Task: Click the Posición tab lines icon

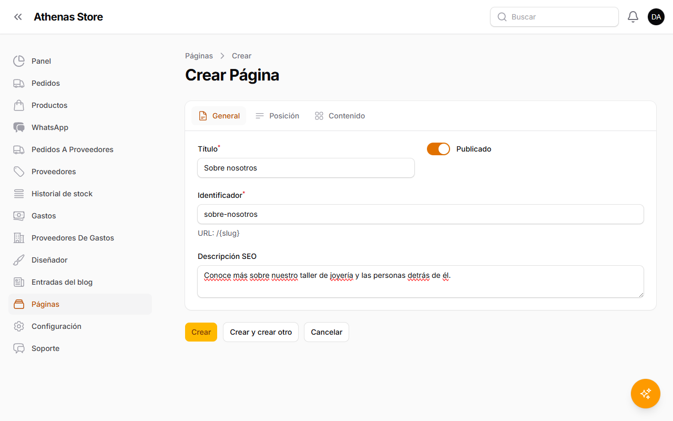Action: pos(260,116)
